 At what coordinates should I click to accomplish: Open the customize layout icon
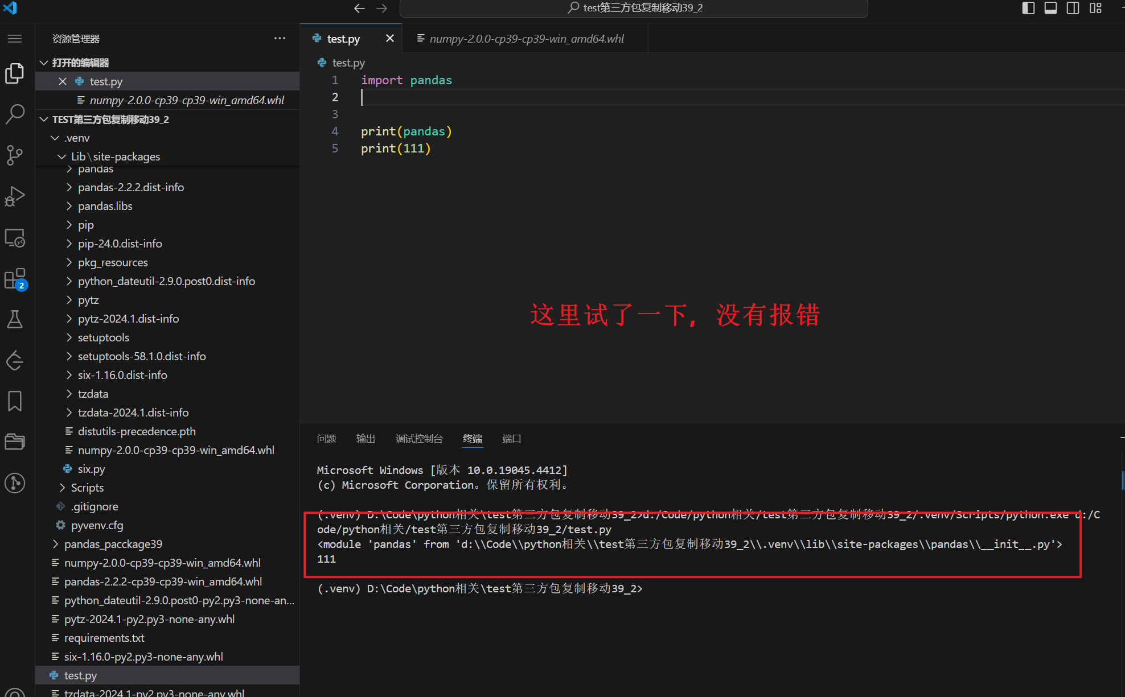coord(1096,8)
